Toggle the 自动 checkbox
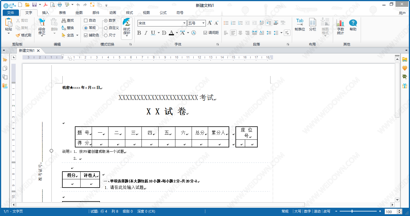Screen dimensions: 410x216 pos(86,20)
